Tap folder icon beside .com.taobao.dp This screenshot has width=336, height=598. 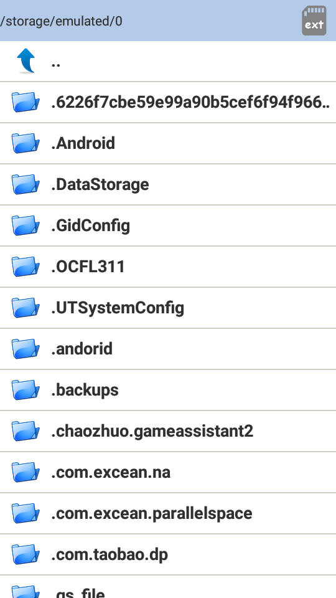coord(26,554)
